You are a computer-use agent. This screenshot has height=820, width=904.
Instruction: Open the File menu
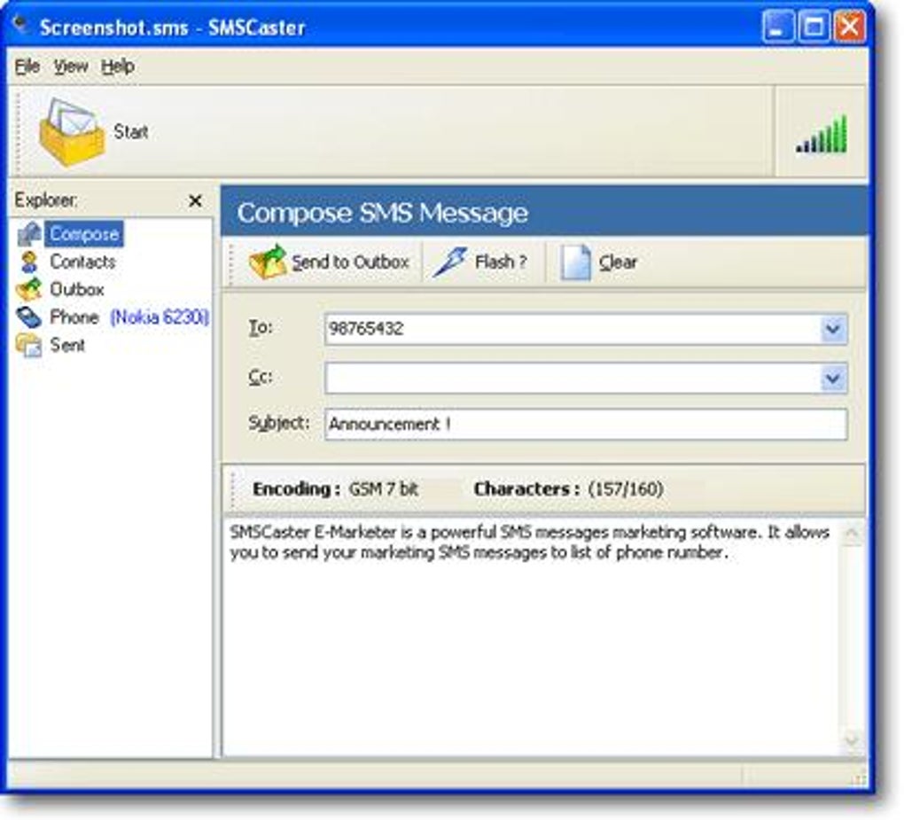coord(27,66)
